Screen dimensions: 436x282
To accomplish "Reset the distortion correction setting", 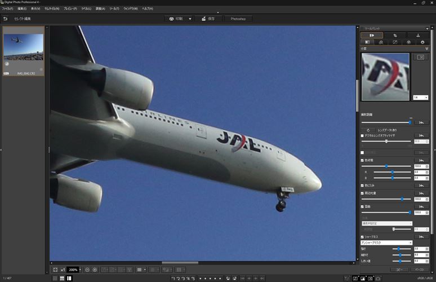I will [x=421, y=206].
